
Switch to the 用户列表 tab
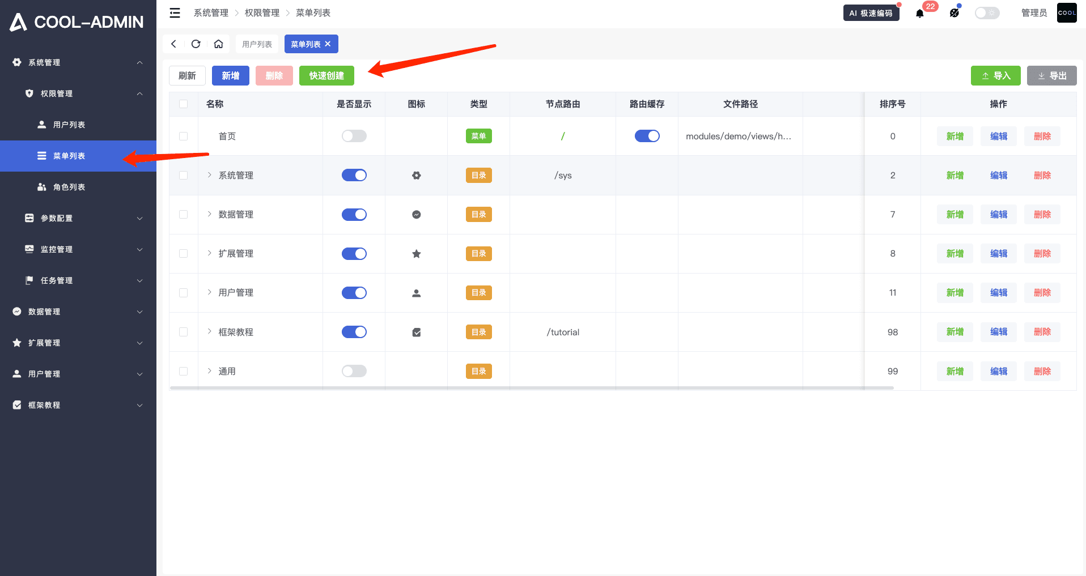[257, 44]
